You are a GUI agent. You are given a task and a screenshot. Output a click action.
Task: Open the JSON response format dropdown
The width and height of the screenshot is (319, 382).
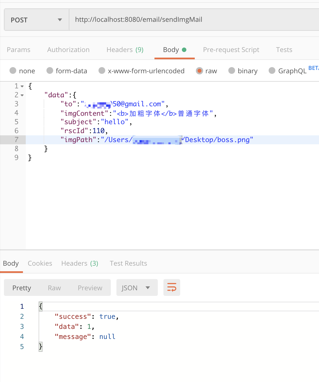tap(137, 287)
